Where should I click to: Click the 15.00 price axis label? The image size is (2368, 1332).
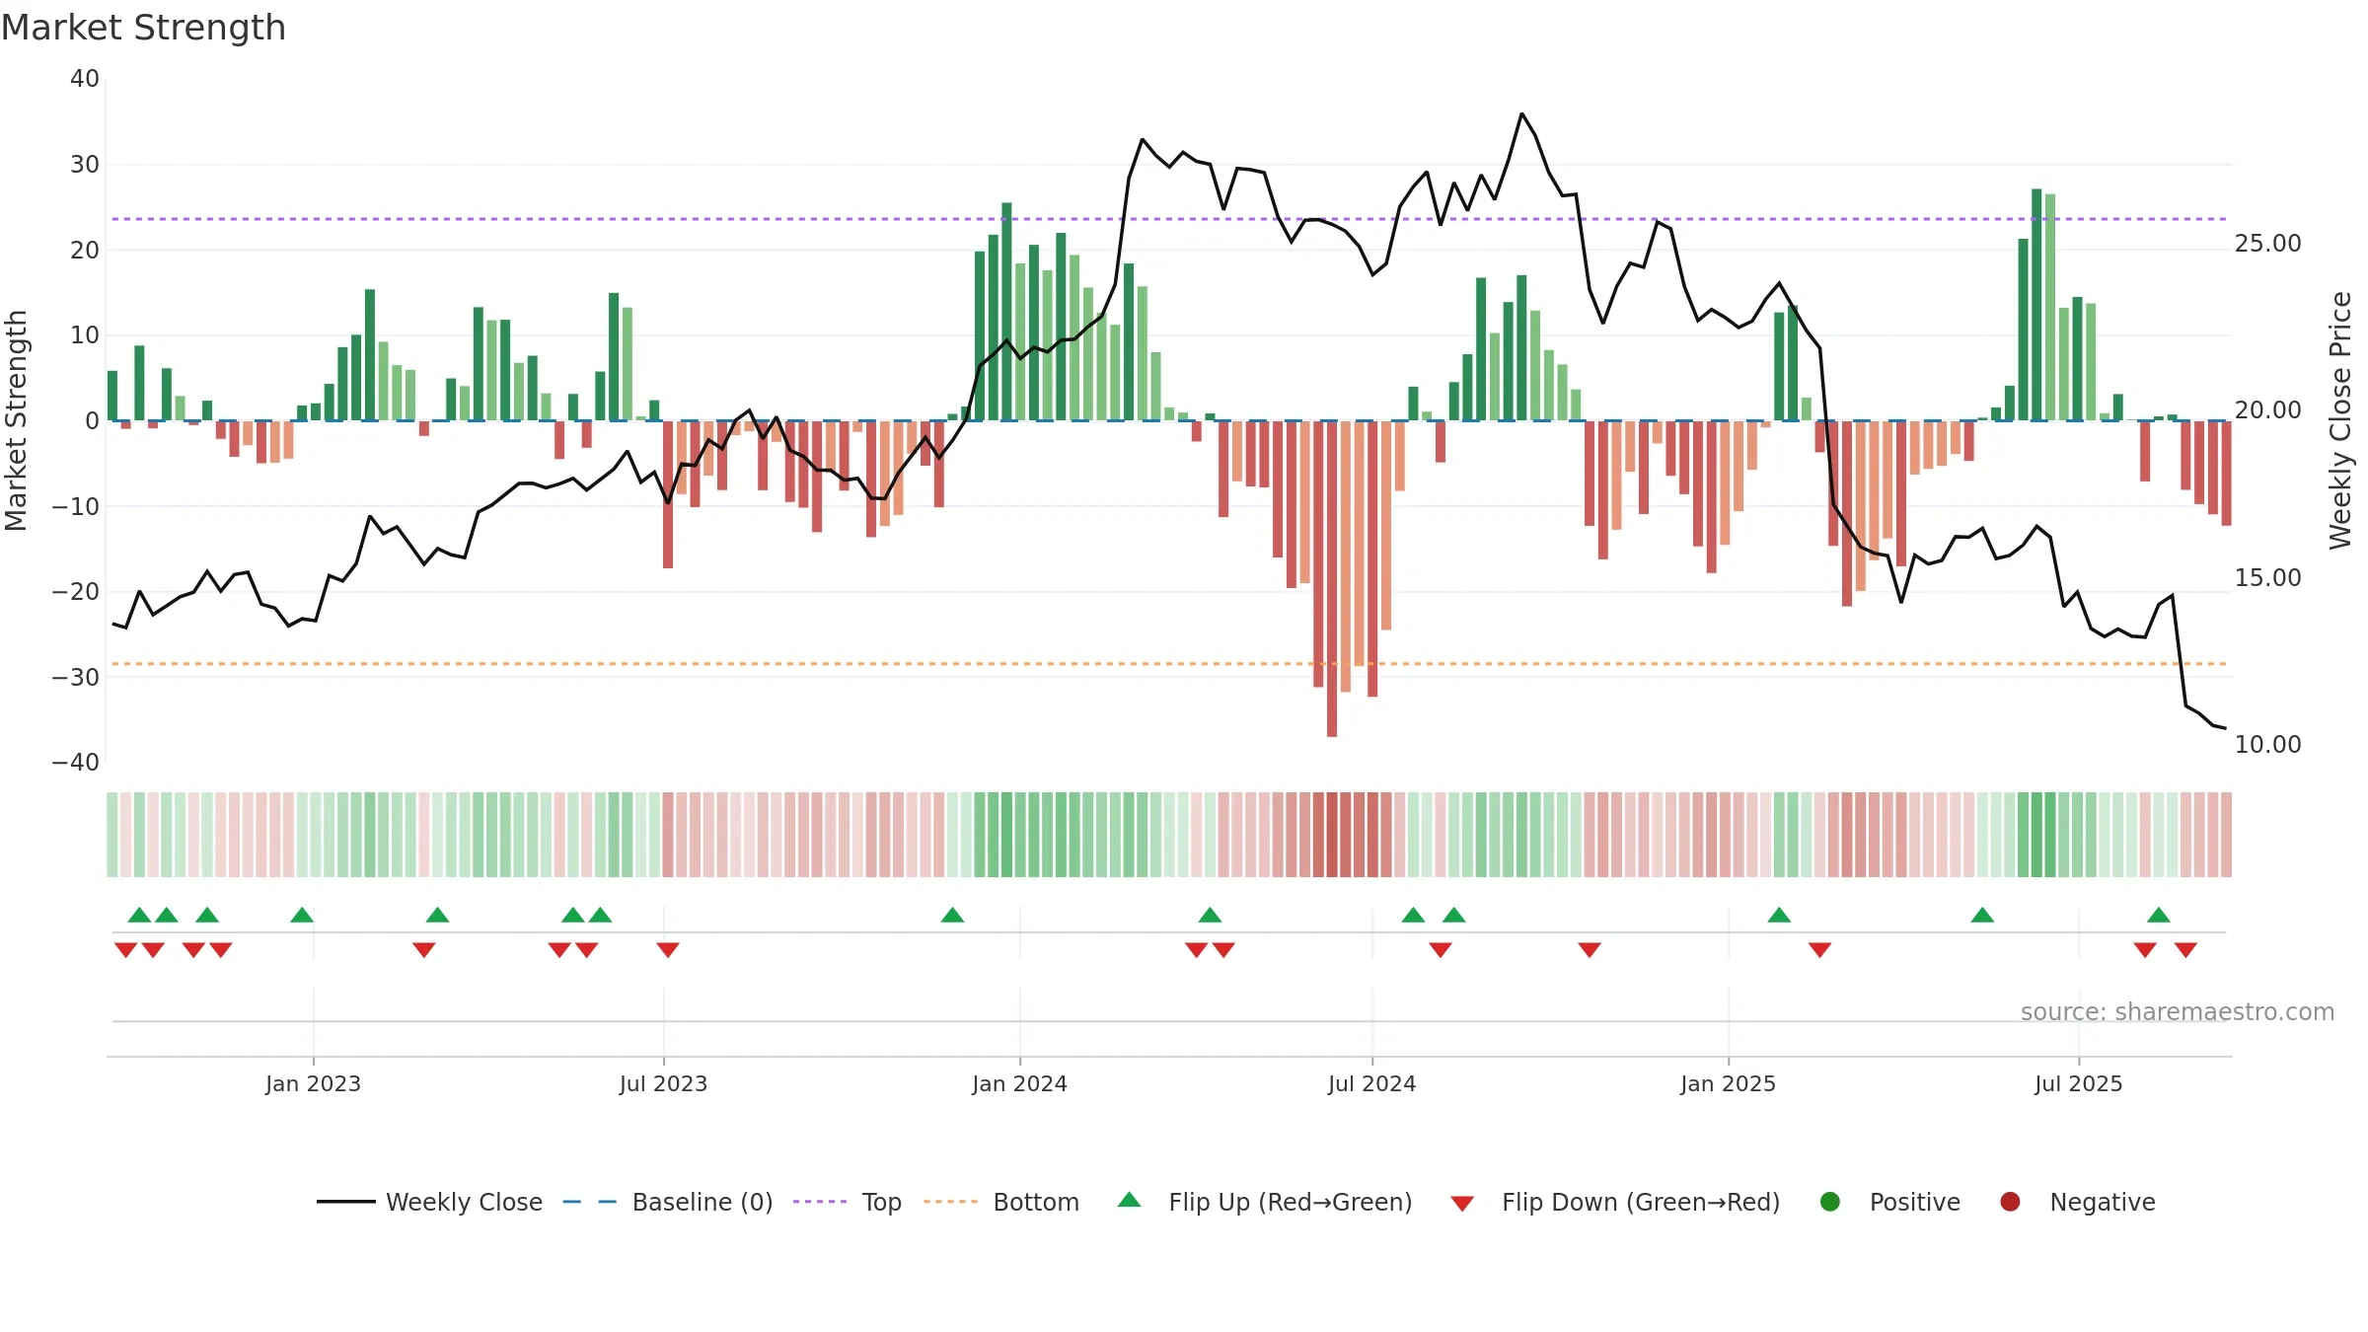(2267, 578)
